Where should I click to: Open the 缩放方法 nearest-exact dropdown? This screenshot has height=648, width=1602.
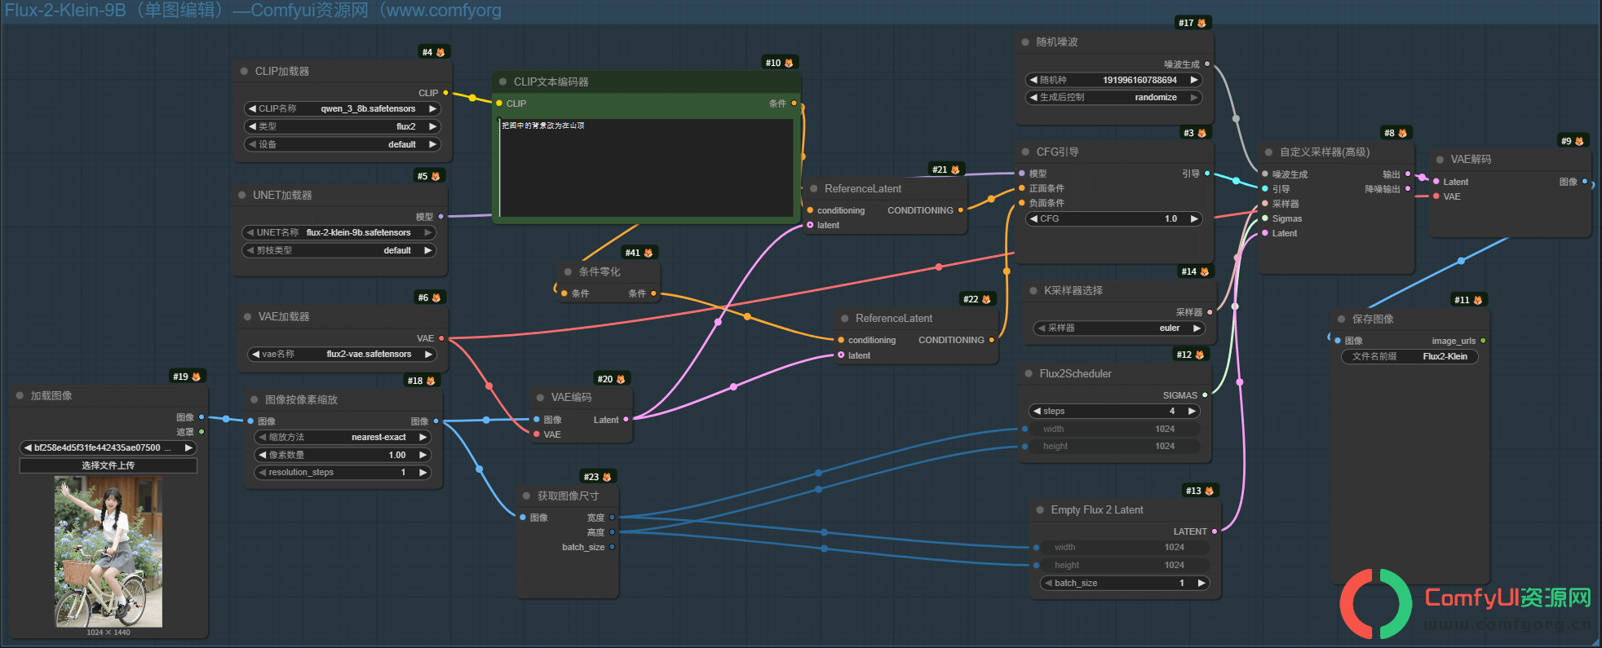click(x=343, y=437)
